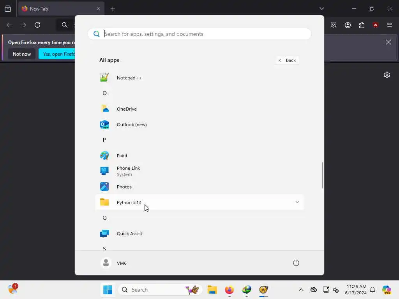Launch Quick Assist

[x=199, y=234]
